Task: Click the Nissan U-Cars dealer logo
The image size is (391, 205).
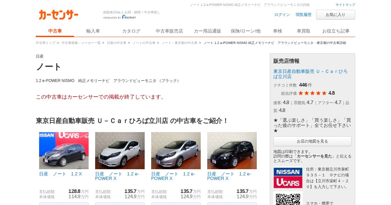Action: [x=288, y=178]
